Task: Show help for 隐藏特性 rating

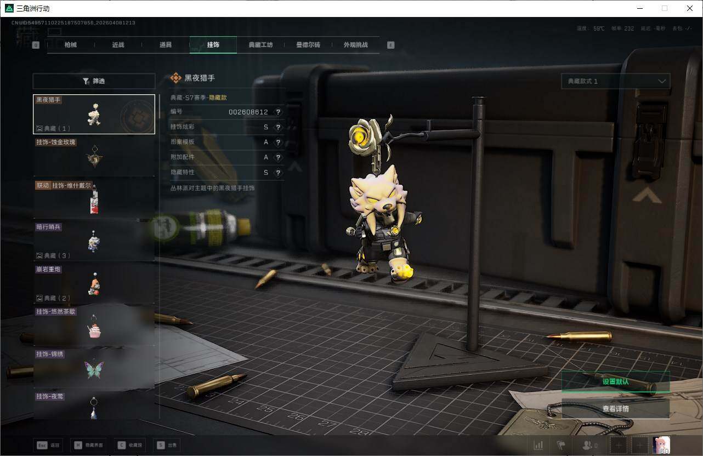Action: [x=278, y=173]
